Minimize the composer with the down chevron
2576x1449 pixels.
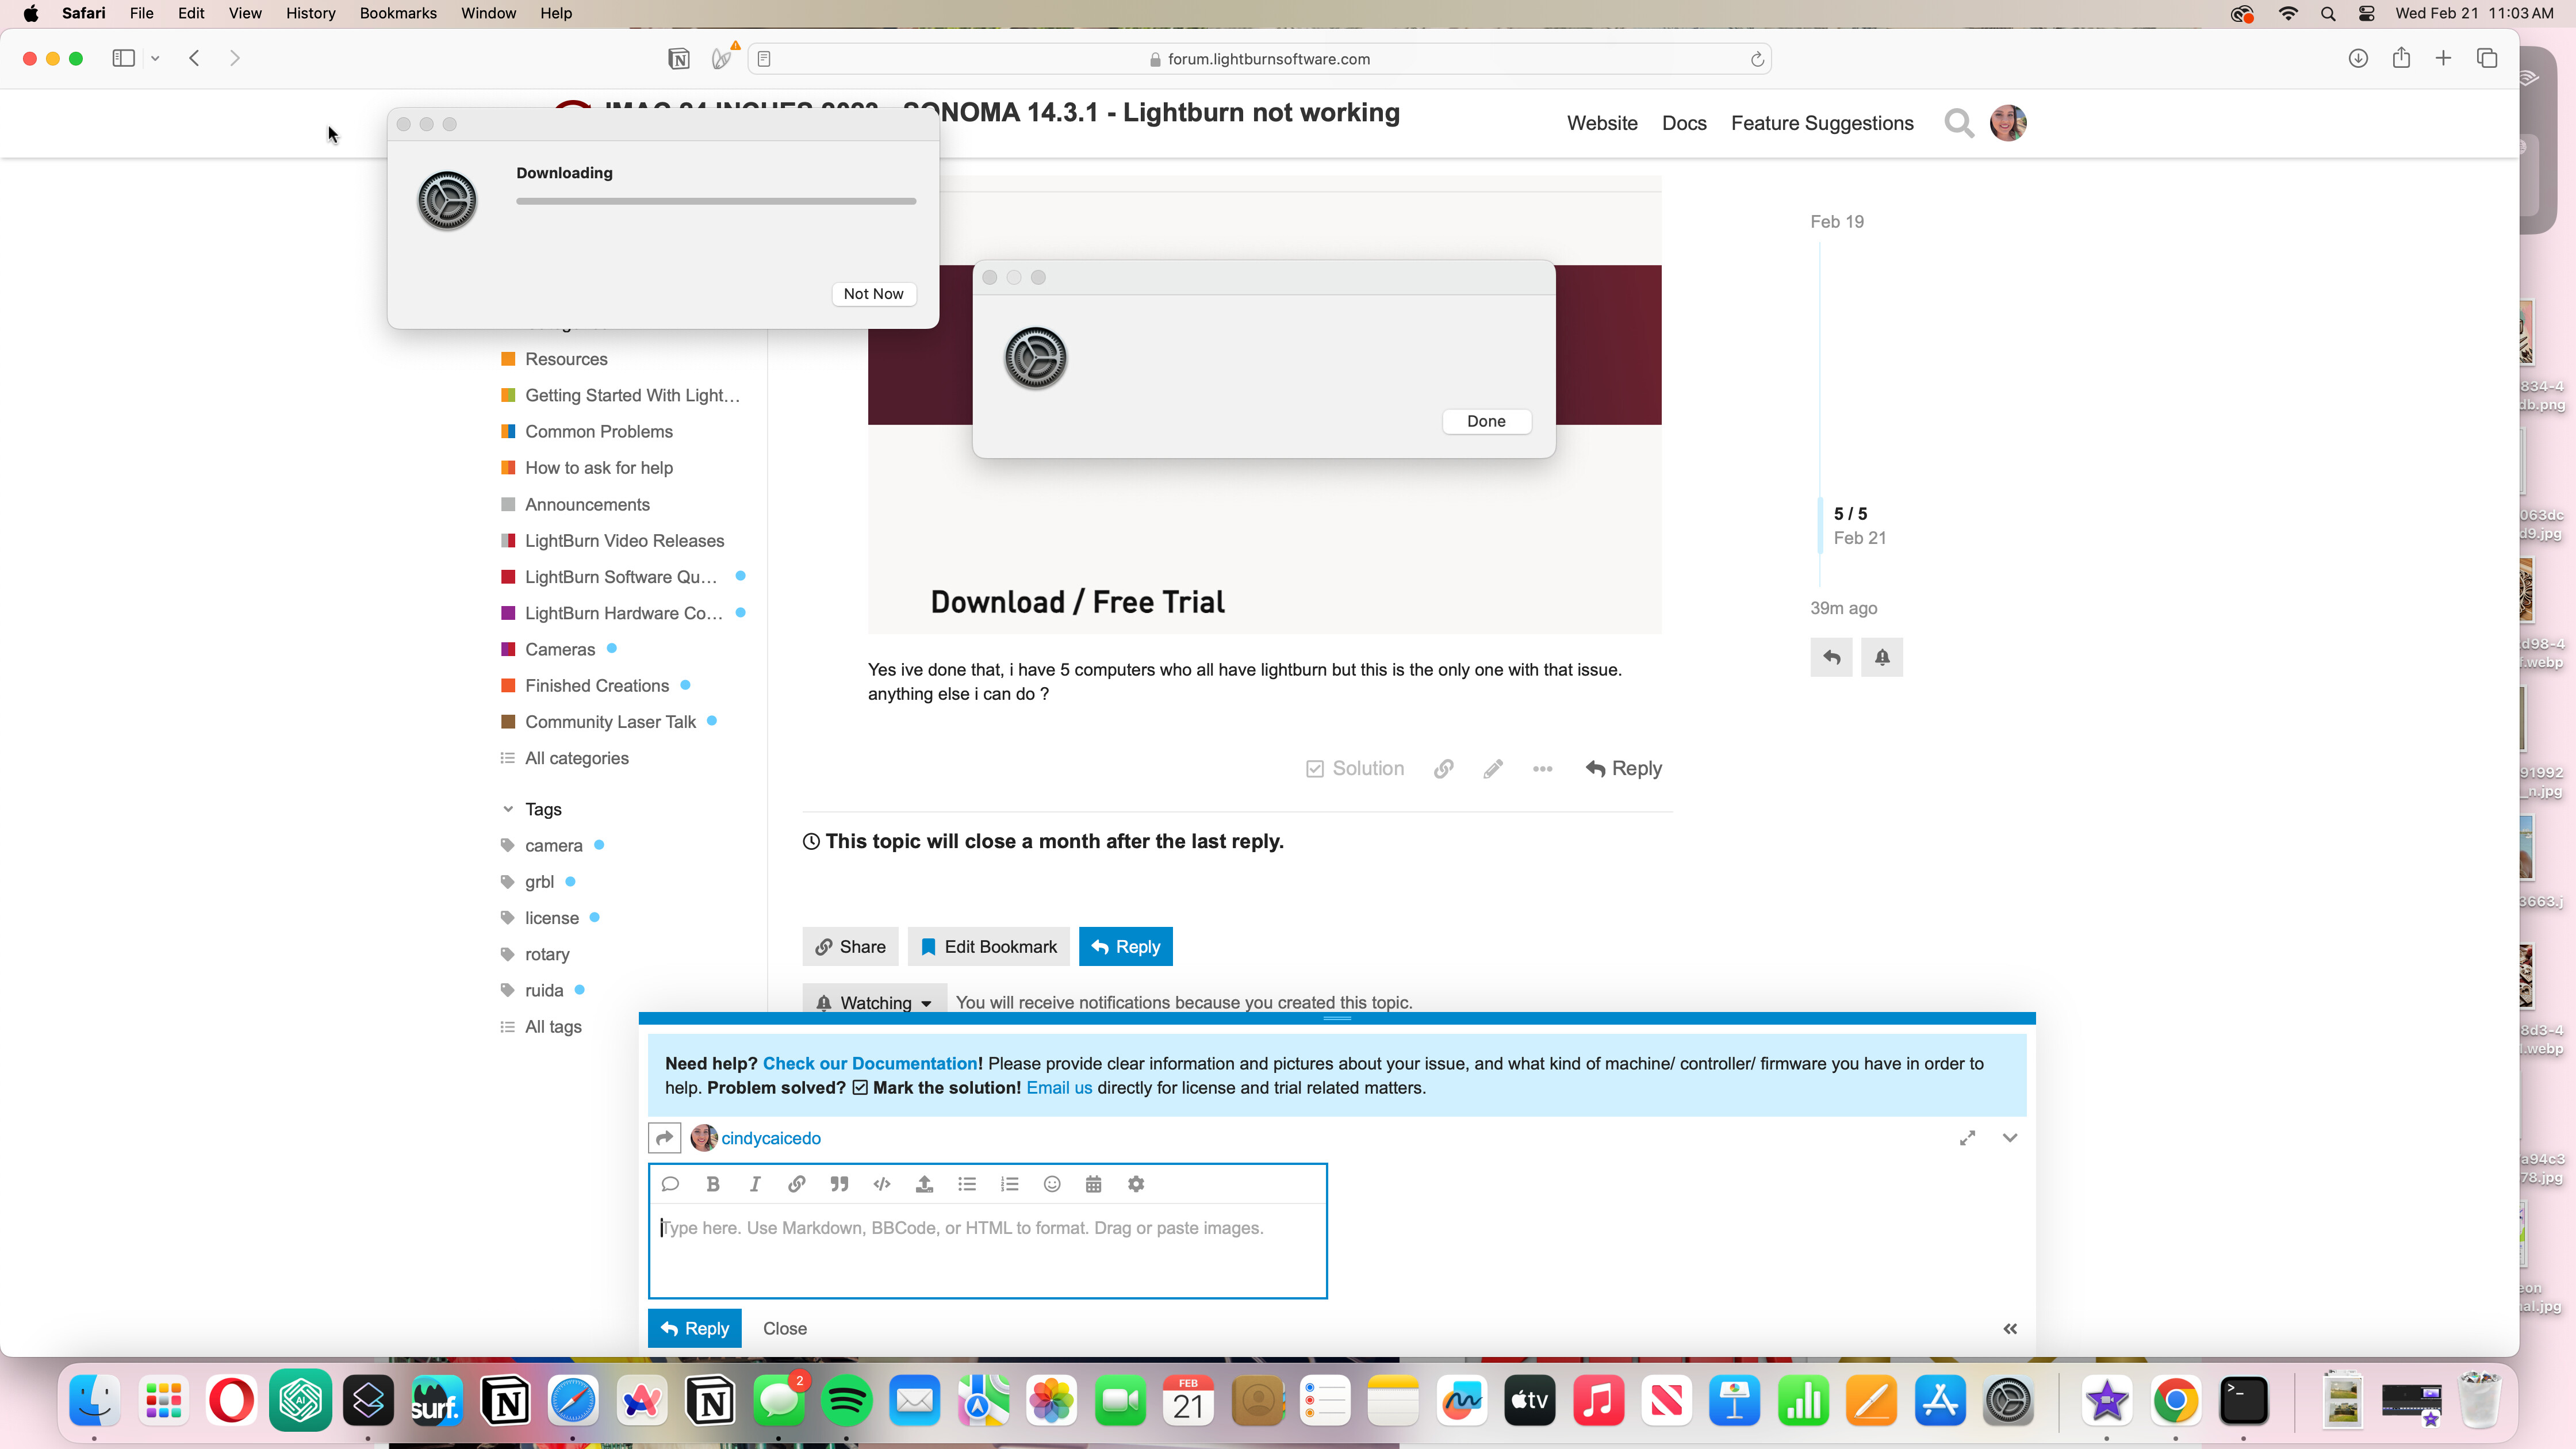click(2010, 1138)
